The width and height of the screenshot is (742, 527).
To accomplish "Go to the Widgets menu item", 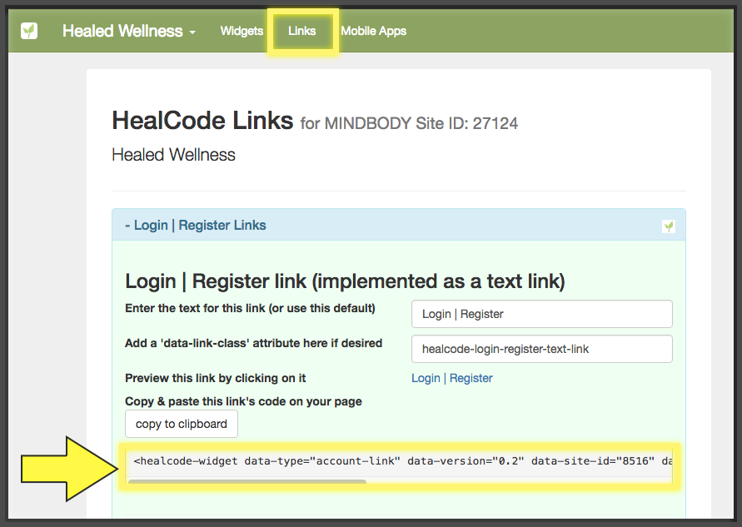I will click(x=242, y=32).
